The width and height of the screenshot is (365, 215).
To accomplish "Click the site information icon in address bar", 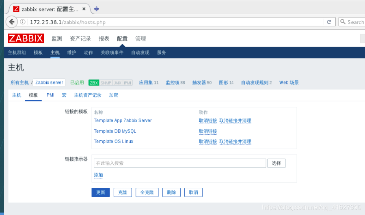I will pos(23,22).
